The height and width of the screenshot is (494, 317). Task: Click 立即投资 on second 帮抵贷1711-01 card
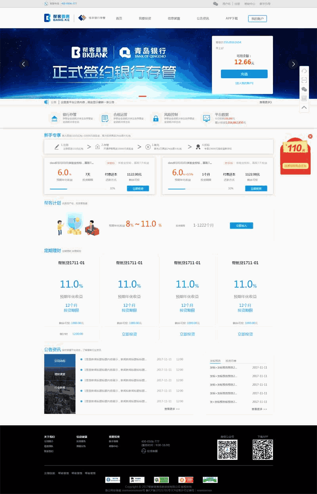pyautogui.click(x=130, y=334)
